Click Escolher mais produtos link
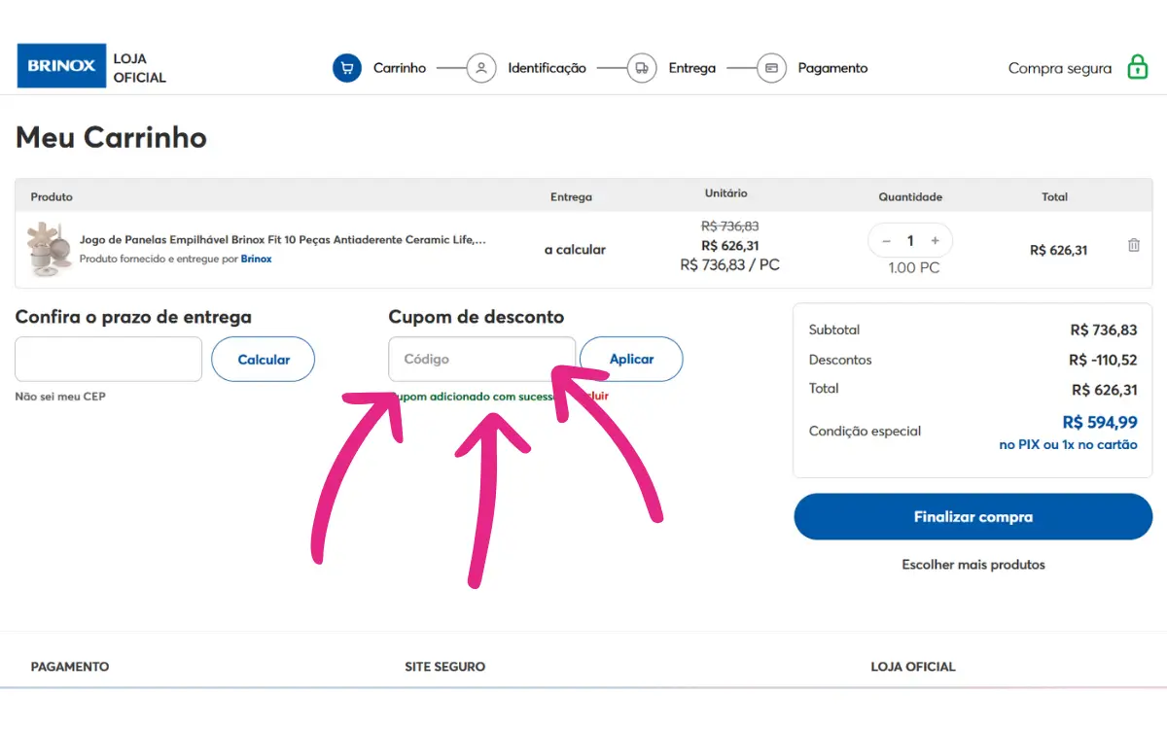 coord(973,564)
